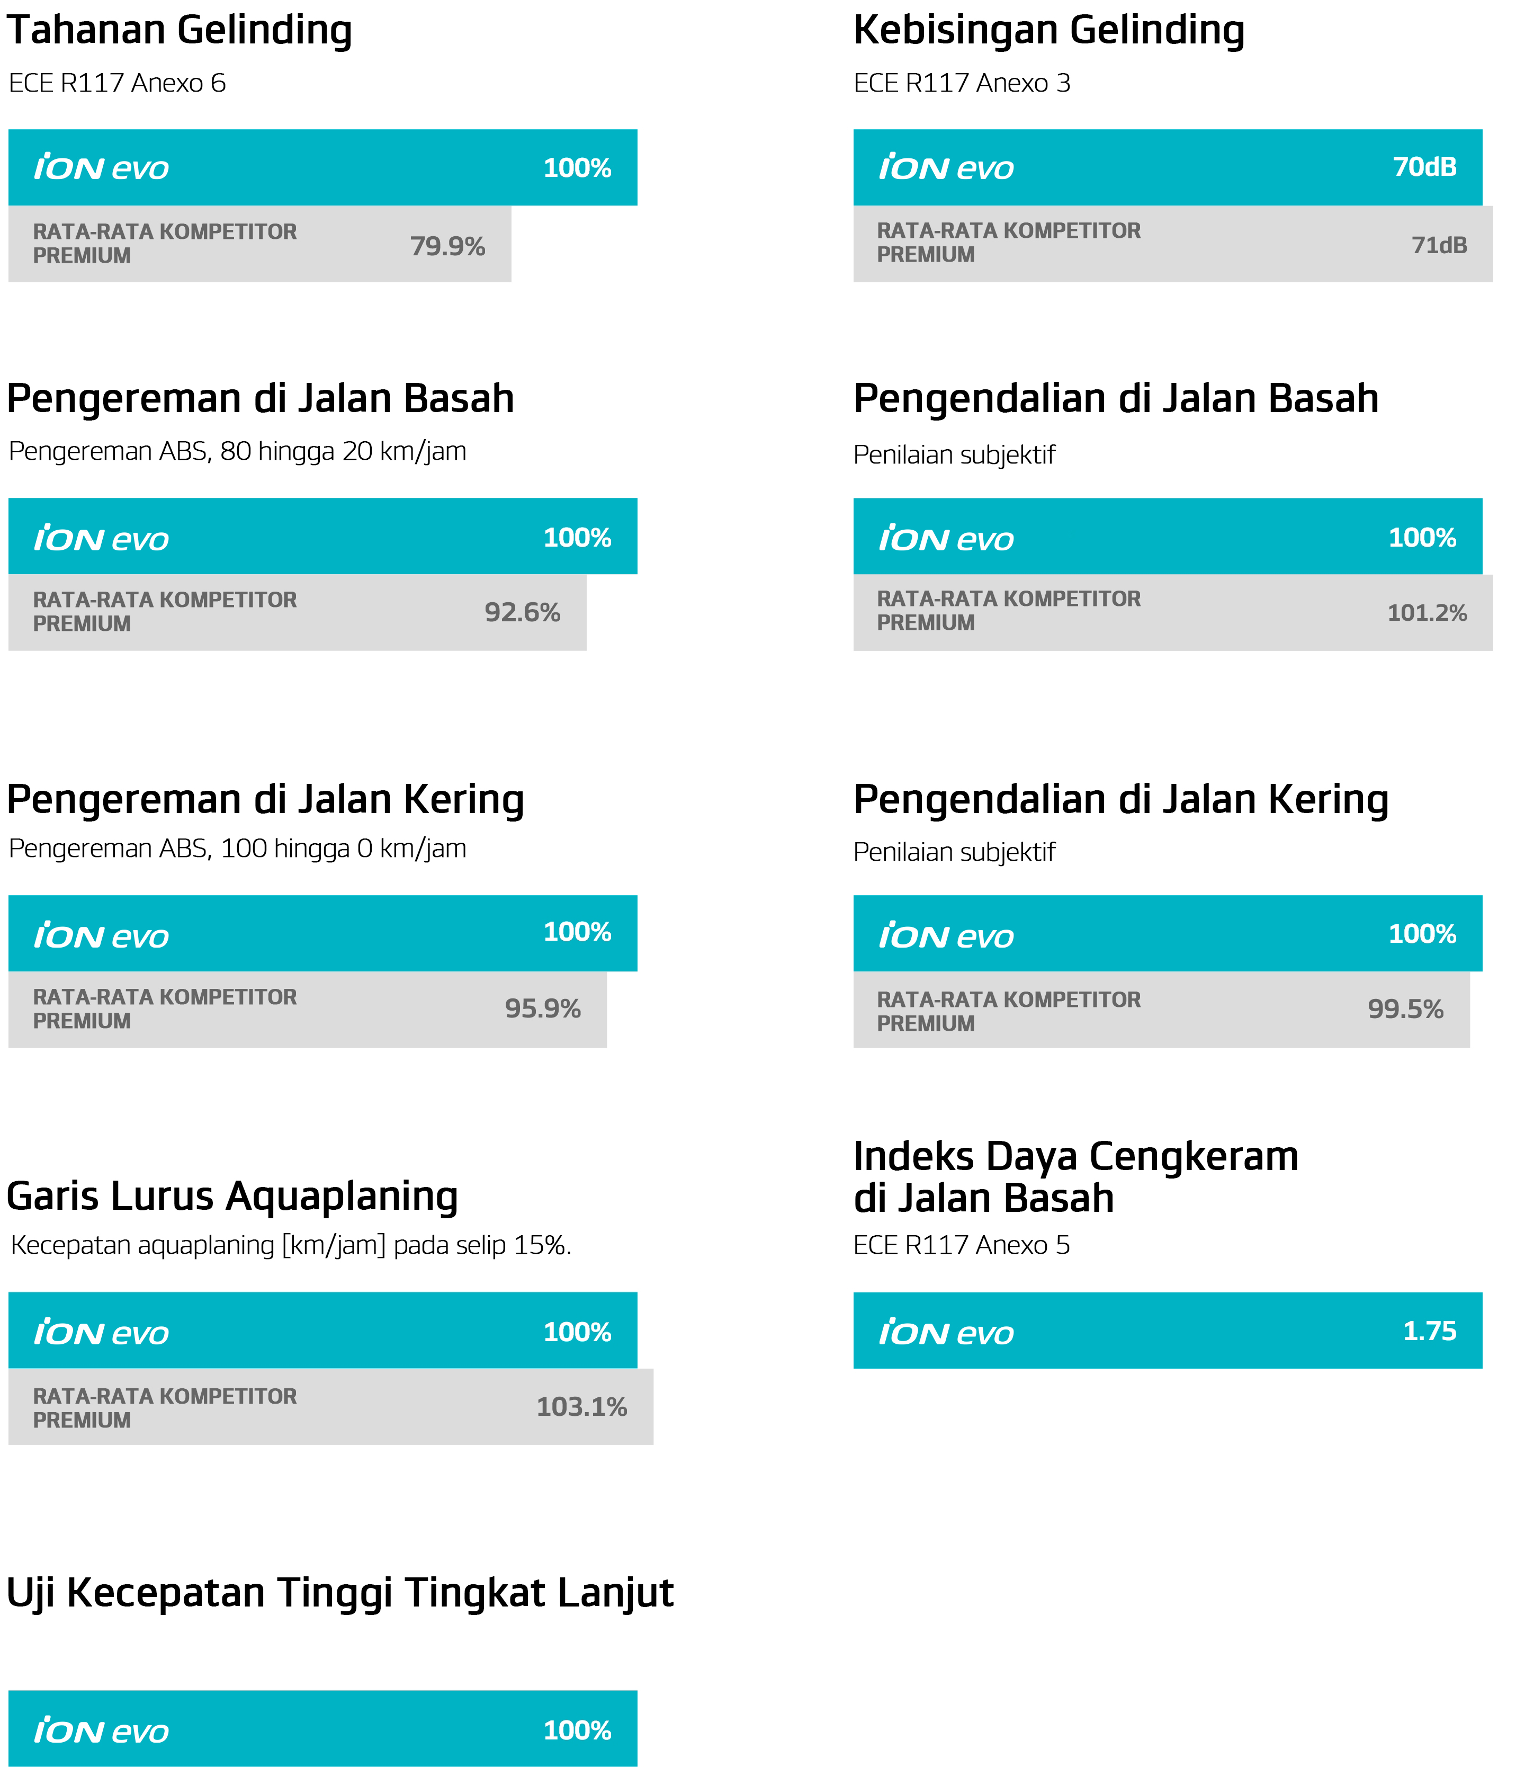Click iON evo logo under Uji Kecepatan Tinggi

click(102, 1730)
